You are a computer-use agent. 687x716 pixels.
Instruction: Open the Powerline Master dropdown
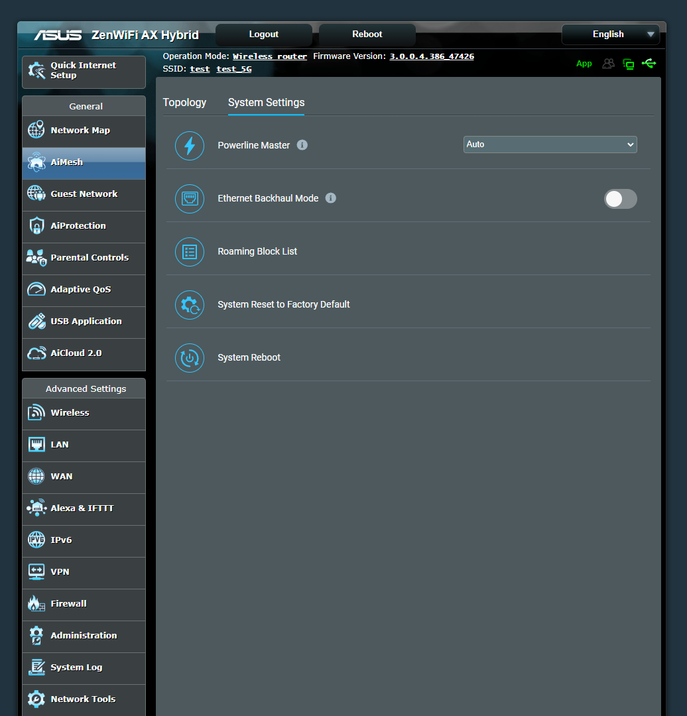(550, 145)
